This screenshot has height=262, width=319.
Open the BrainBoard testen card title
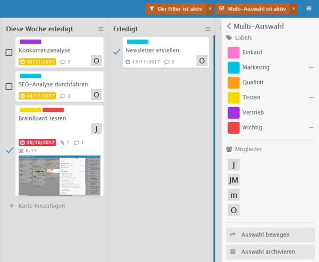43,118
